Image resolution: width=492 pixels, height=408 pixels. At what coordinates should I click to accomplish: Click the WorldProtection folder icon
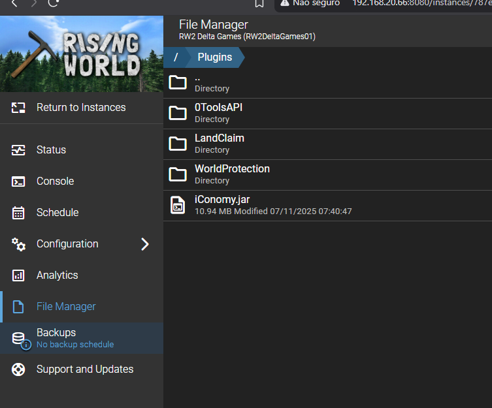pos(178,174)
